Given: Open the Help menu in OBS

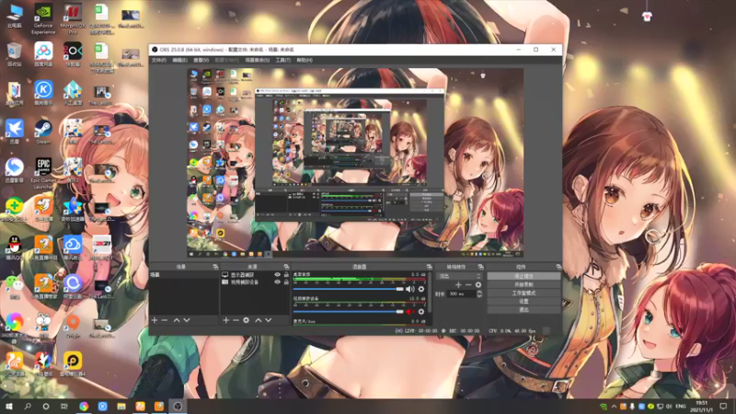Looking at the screenshot, I should tap(305, 60).
